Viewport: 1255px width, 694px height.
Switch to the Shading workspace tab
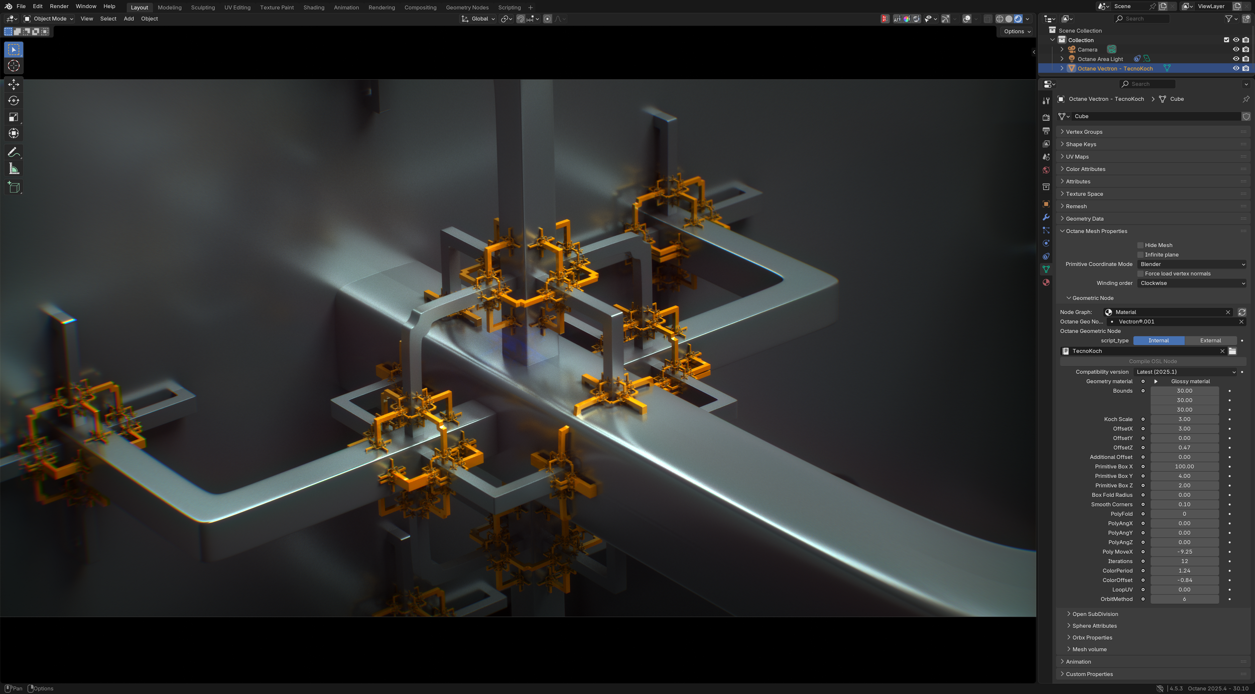(x=314, y=8)
